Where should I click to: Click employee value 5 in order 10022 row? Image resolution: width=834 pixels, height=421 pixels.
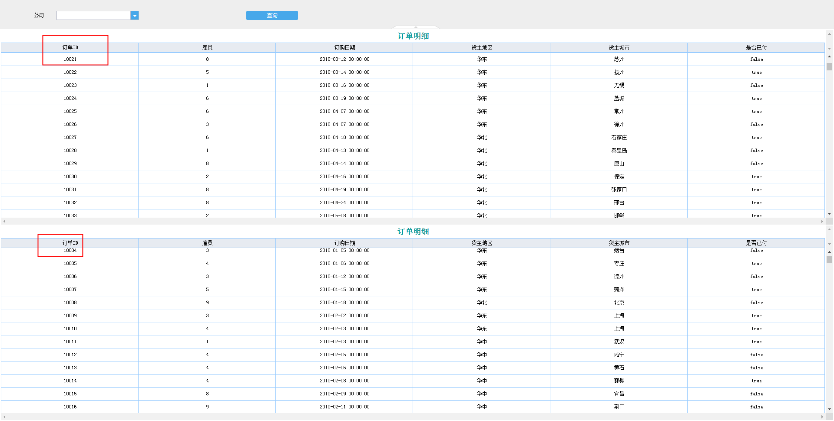[207, 72]
